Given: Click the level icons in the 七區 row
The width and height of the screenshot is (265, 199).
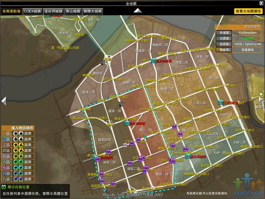Looking at the screenshot, I should pos(18,168).
